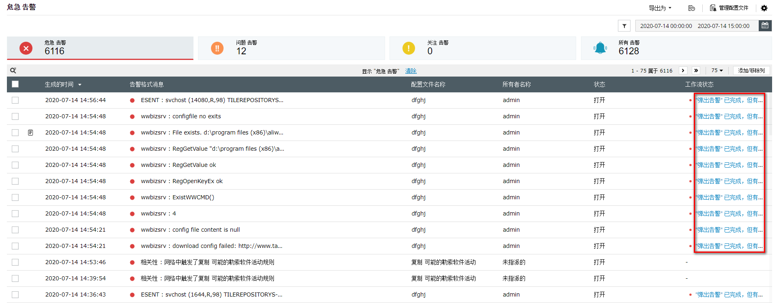Click the filter funnel icon

tap(624, 26)
